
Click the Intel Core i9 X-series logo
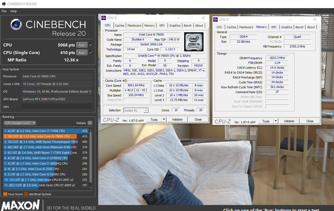[x=194, y=42]
